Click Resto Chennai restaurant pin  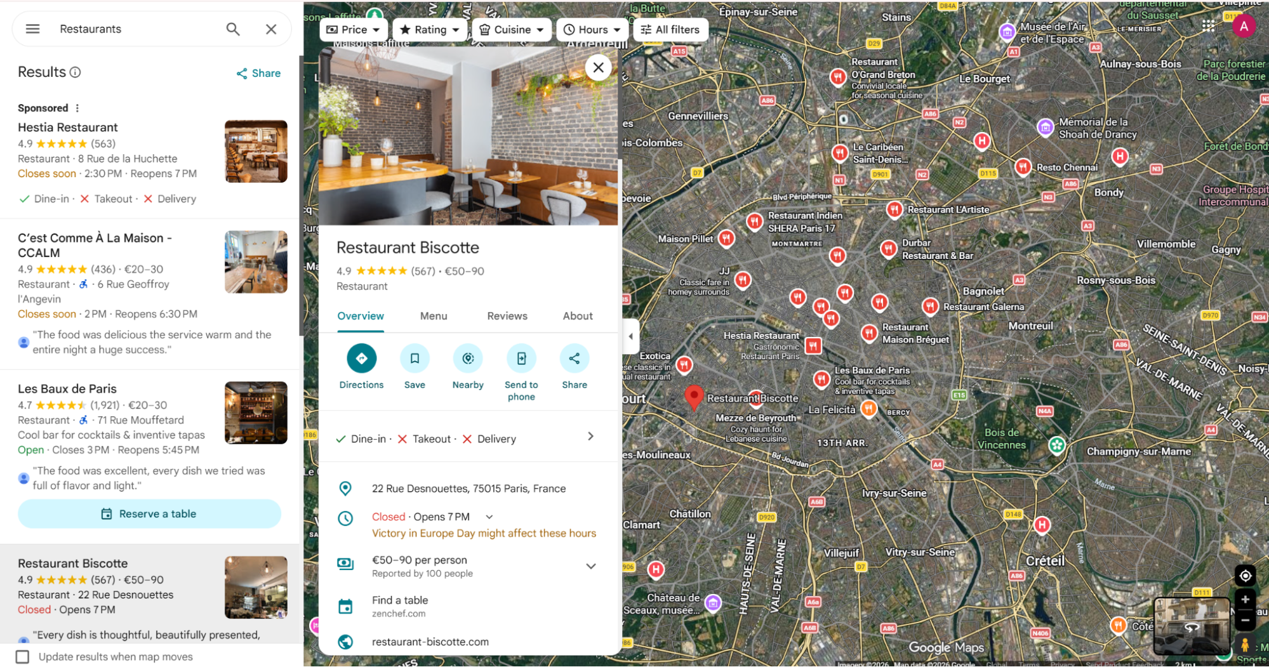click(1023, 168)
